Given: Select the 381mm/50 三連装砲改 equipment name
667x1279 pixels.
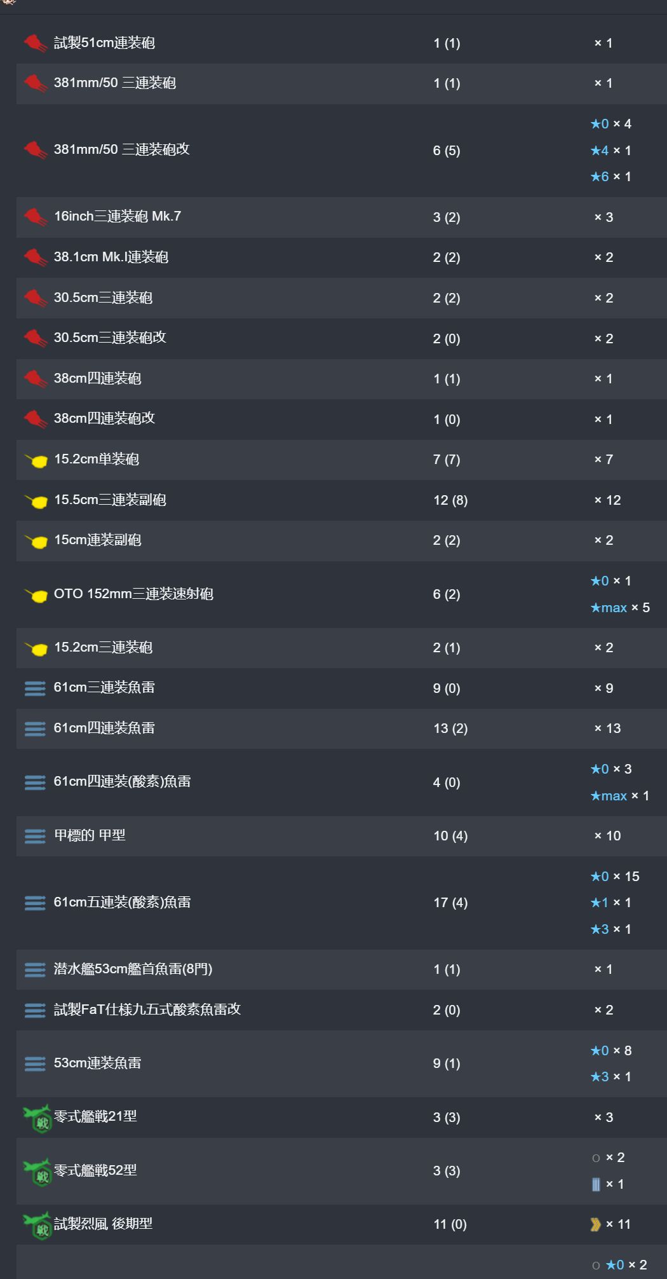Looking at the screenshot, I should tap(122, 149).
